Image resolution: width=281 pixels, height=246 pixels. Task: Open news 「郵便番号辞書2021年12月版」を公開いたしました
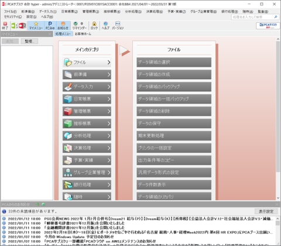pyautogui.click(x=84, y=223)
